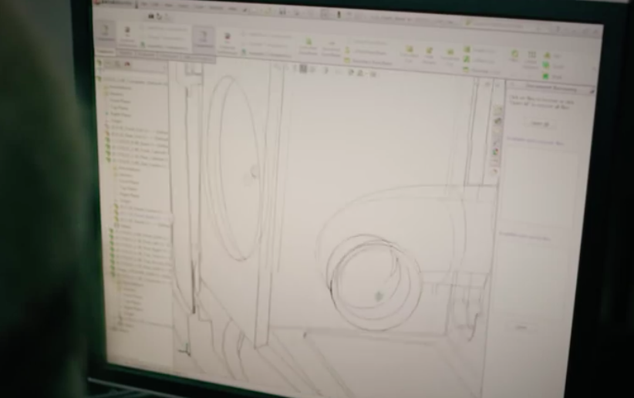
Task: Select the first Front Plane in feature tree
Action: click(120, 101)
